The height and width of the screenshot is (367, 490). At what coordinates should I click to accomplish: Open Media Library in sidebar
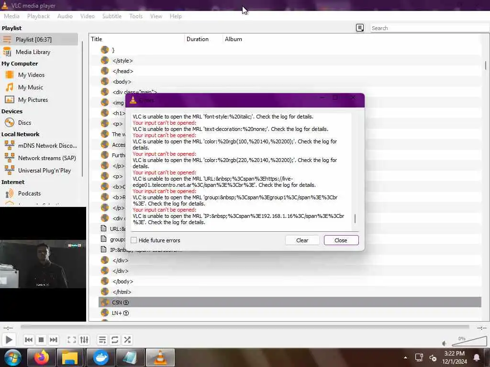click(39, 52)
